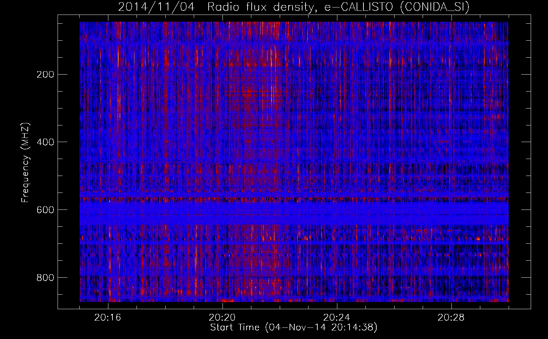The width and height of the screenshot is (548, 339).
Task: Click the plot title "2014/11/04 Radio flux density, e-CALLISTO (CONIDA_SI)"
Action: (x=294, y=7)
